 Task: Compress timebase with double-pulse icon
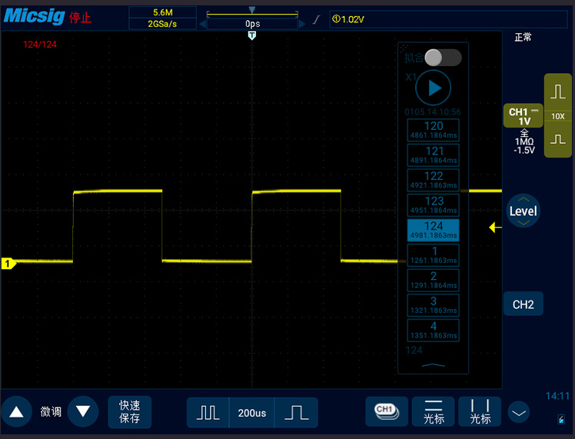[x=208, y=413]
